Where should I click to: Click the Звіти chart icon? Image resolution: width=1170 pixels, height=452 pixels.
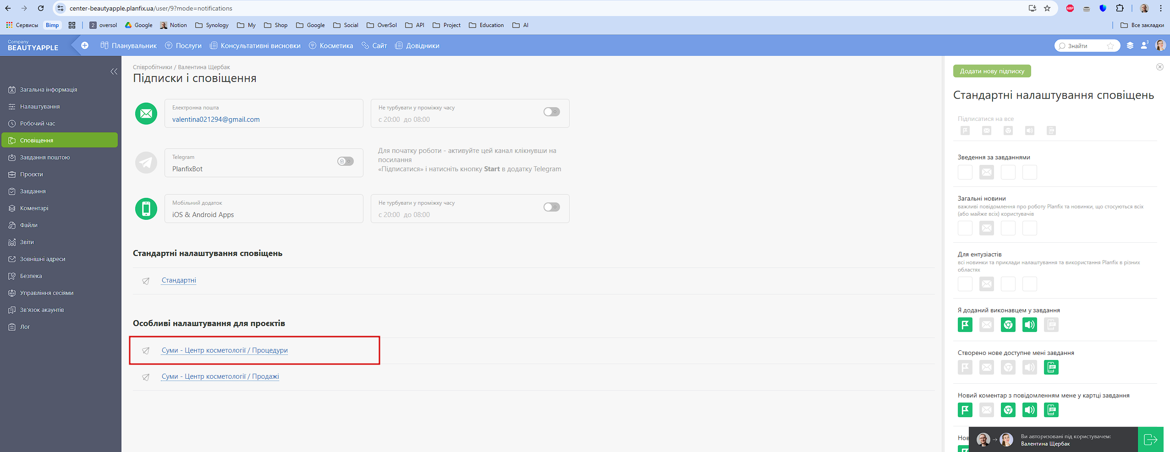pos(12,242)
